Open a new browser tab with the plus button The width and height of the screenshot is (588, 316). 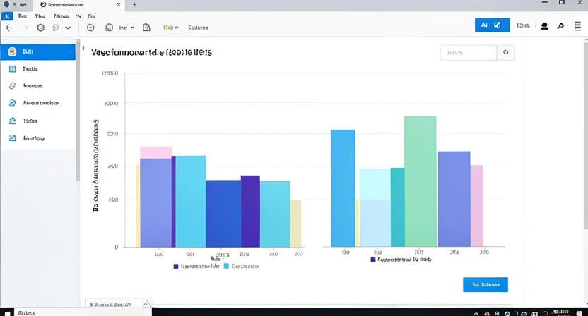pos(134,4)
